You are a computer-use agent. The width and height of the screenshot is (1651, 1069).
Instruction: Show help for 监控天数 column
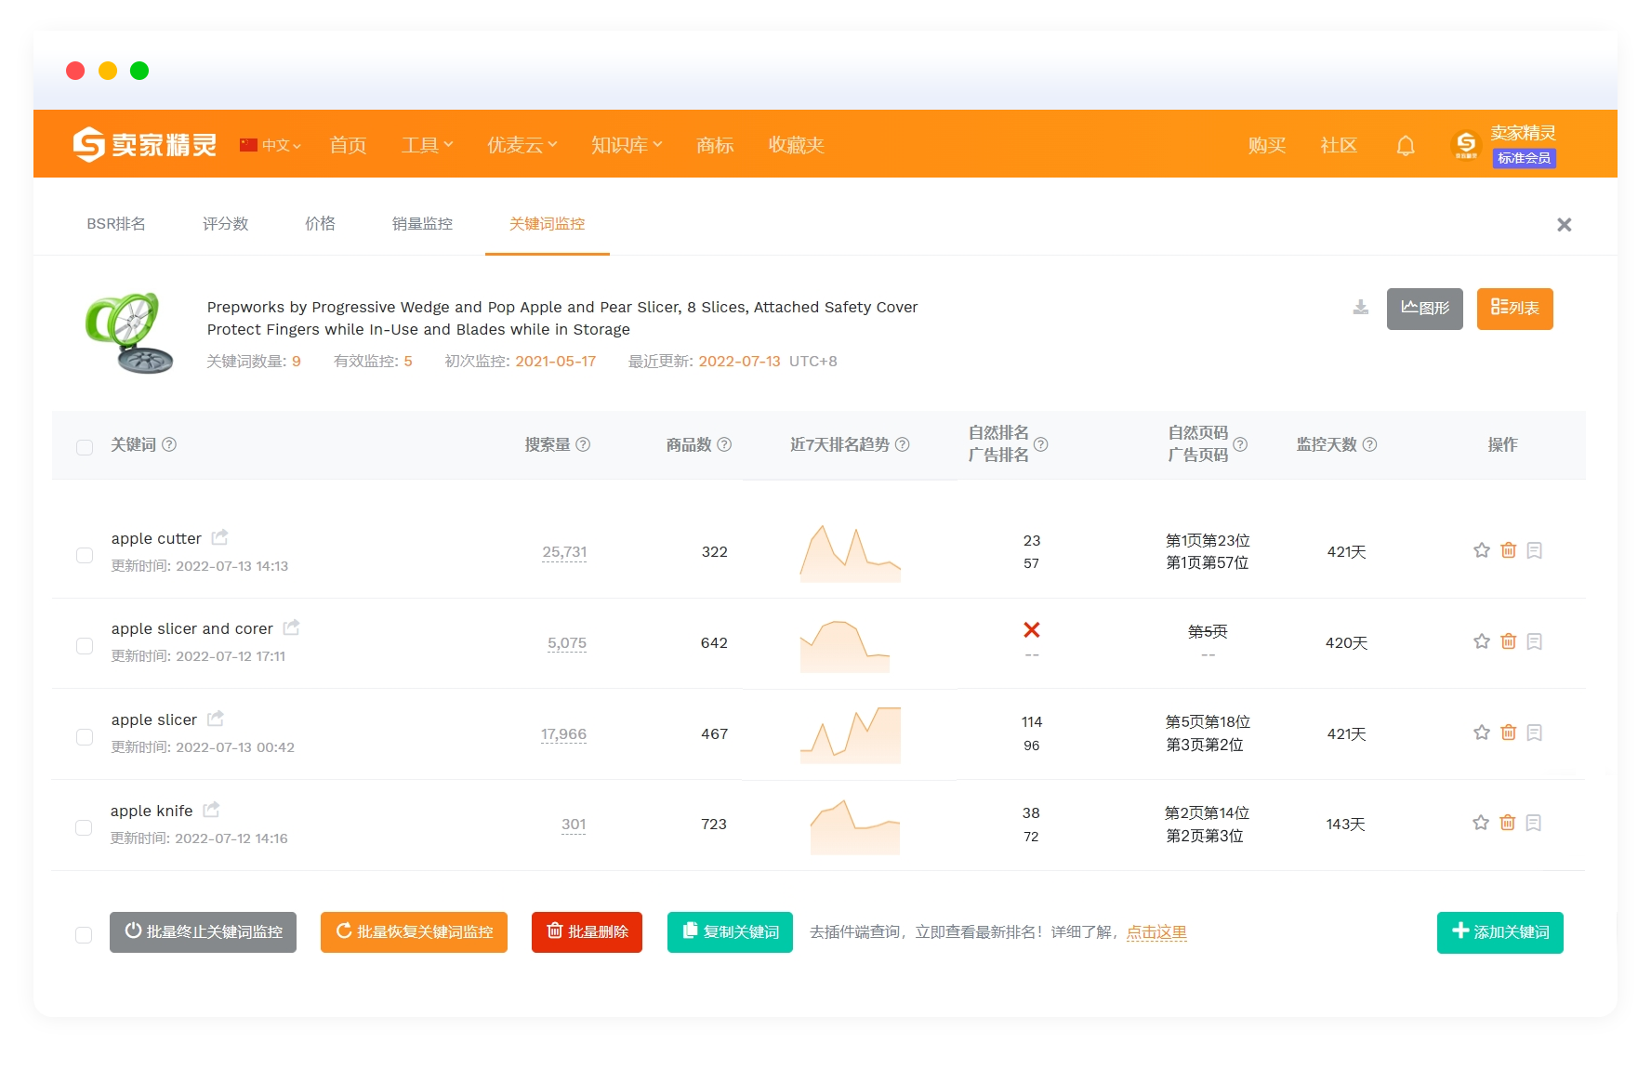click(x=1369, y=444)
